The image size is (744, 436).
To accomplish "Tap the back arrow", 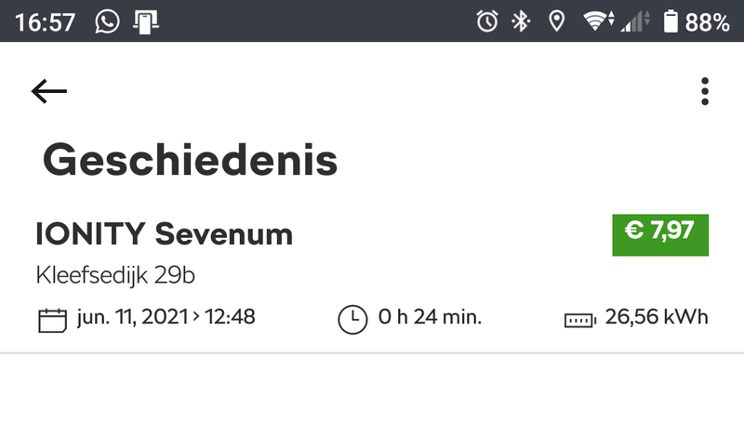I will tap(49, 91).
